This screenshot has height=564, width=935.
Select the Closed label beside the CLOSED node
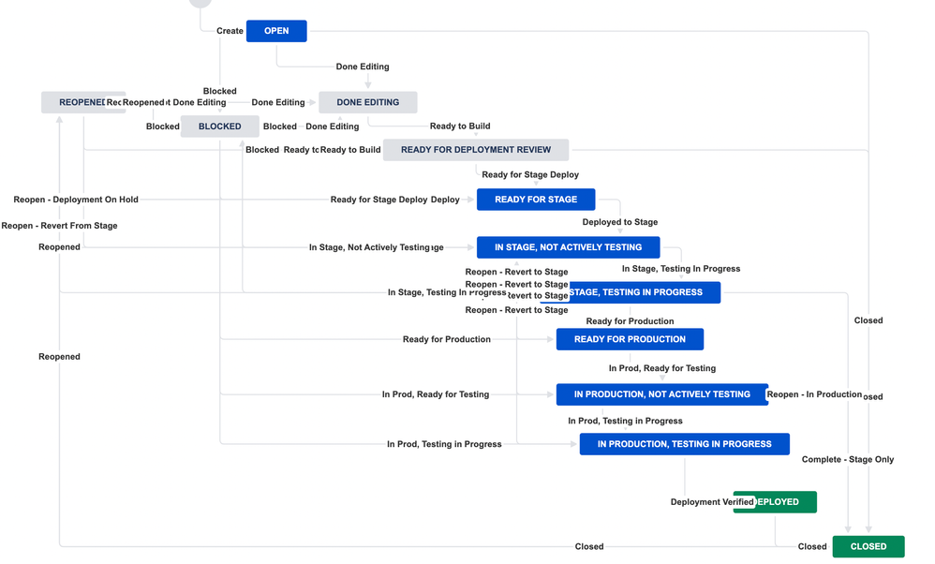pos(812,547)
